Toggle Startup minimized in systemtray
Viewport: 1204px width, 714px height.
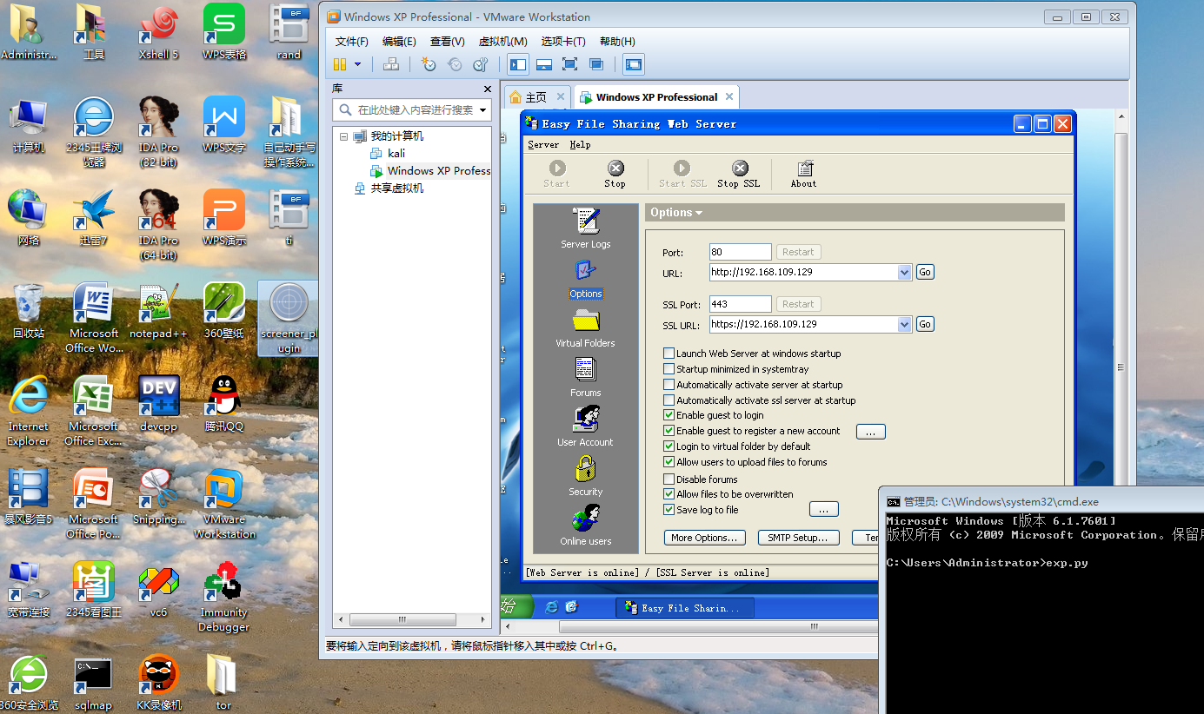[x=669, y=369]
